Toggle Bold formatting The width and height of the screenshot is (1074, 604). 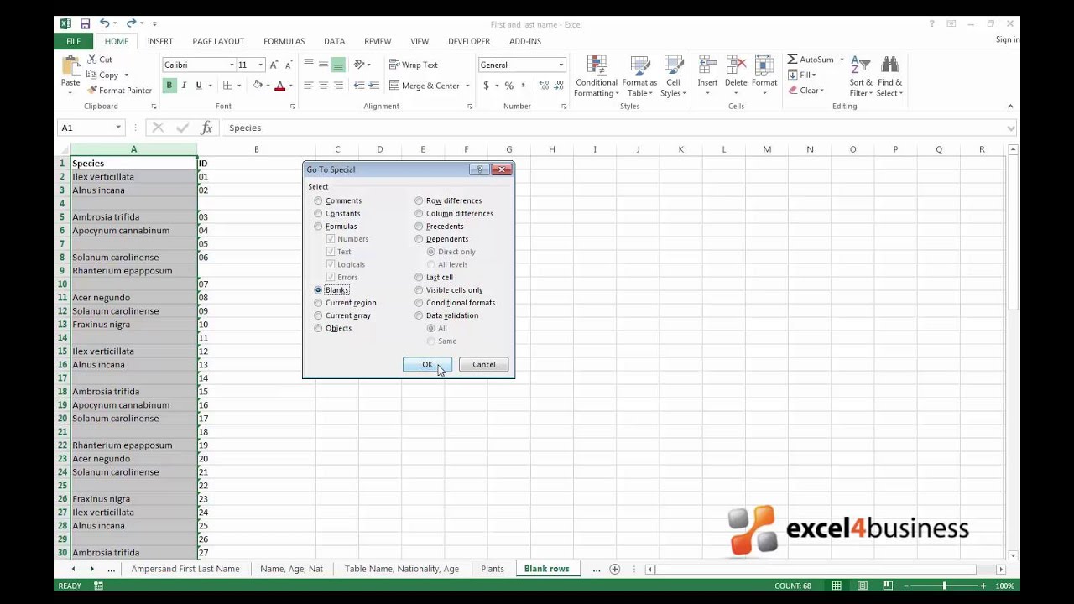pyautogui.click(x=169, y=86)
